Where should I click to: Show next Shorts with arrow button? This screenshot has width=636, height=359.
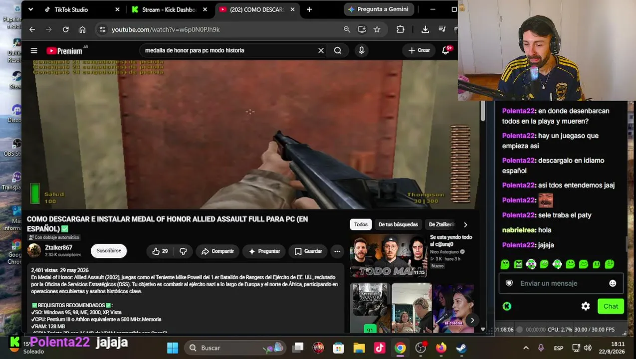[x=472, y=320]
